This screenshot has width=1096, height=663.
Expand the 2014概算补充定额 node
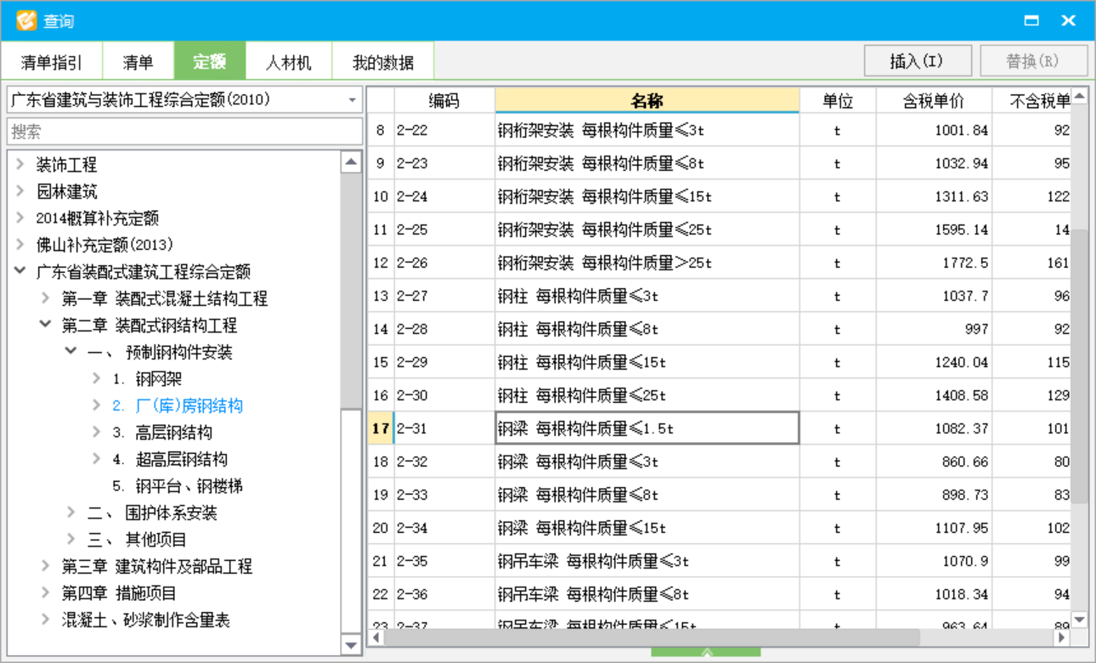[x=20, y=218]
